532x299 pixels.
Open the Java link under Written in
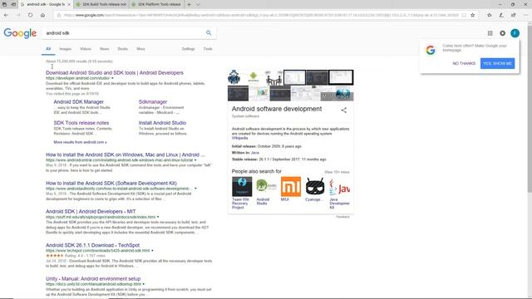(255, 153)
